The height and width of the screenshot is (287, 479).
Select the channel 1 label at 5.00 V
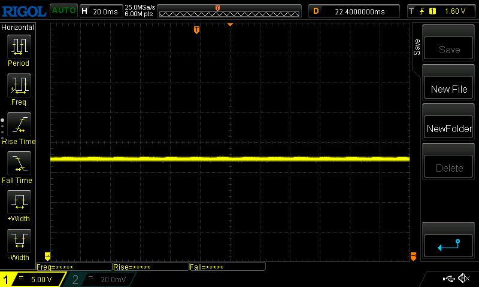coord(33,279)
